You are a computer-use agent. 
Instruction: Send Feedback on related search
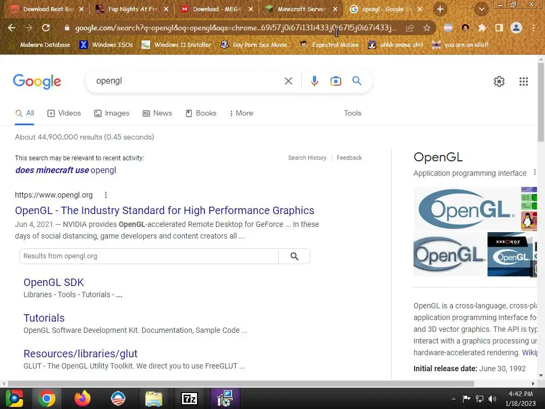pyautogui.click(x=349, y=158)
